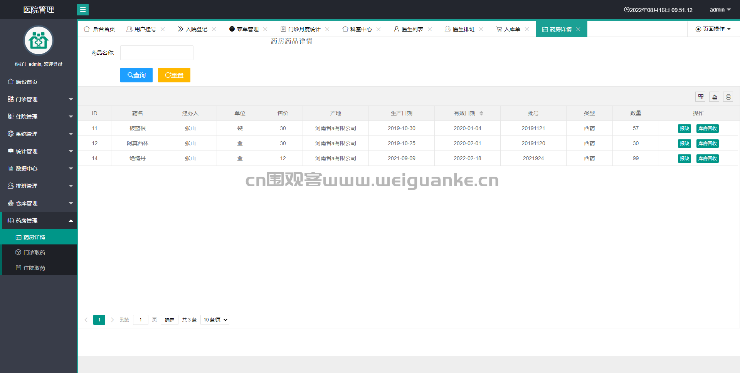Close the 门诊月度统计 tab

tap(327, 29)
